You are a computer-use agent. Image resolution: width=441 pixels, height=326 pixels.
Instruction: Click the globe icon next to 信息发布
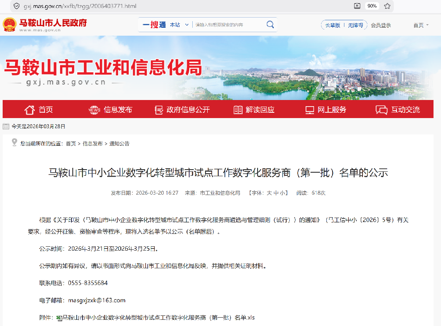(x=94, y=109)
